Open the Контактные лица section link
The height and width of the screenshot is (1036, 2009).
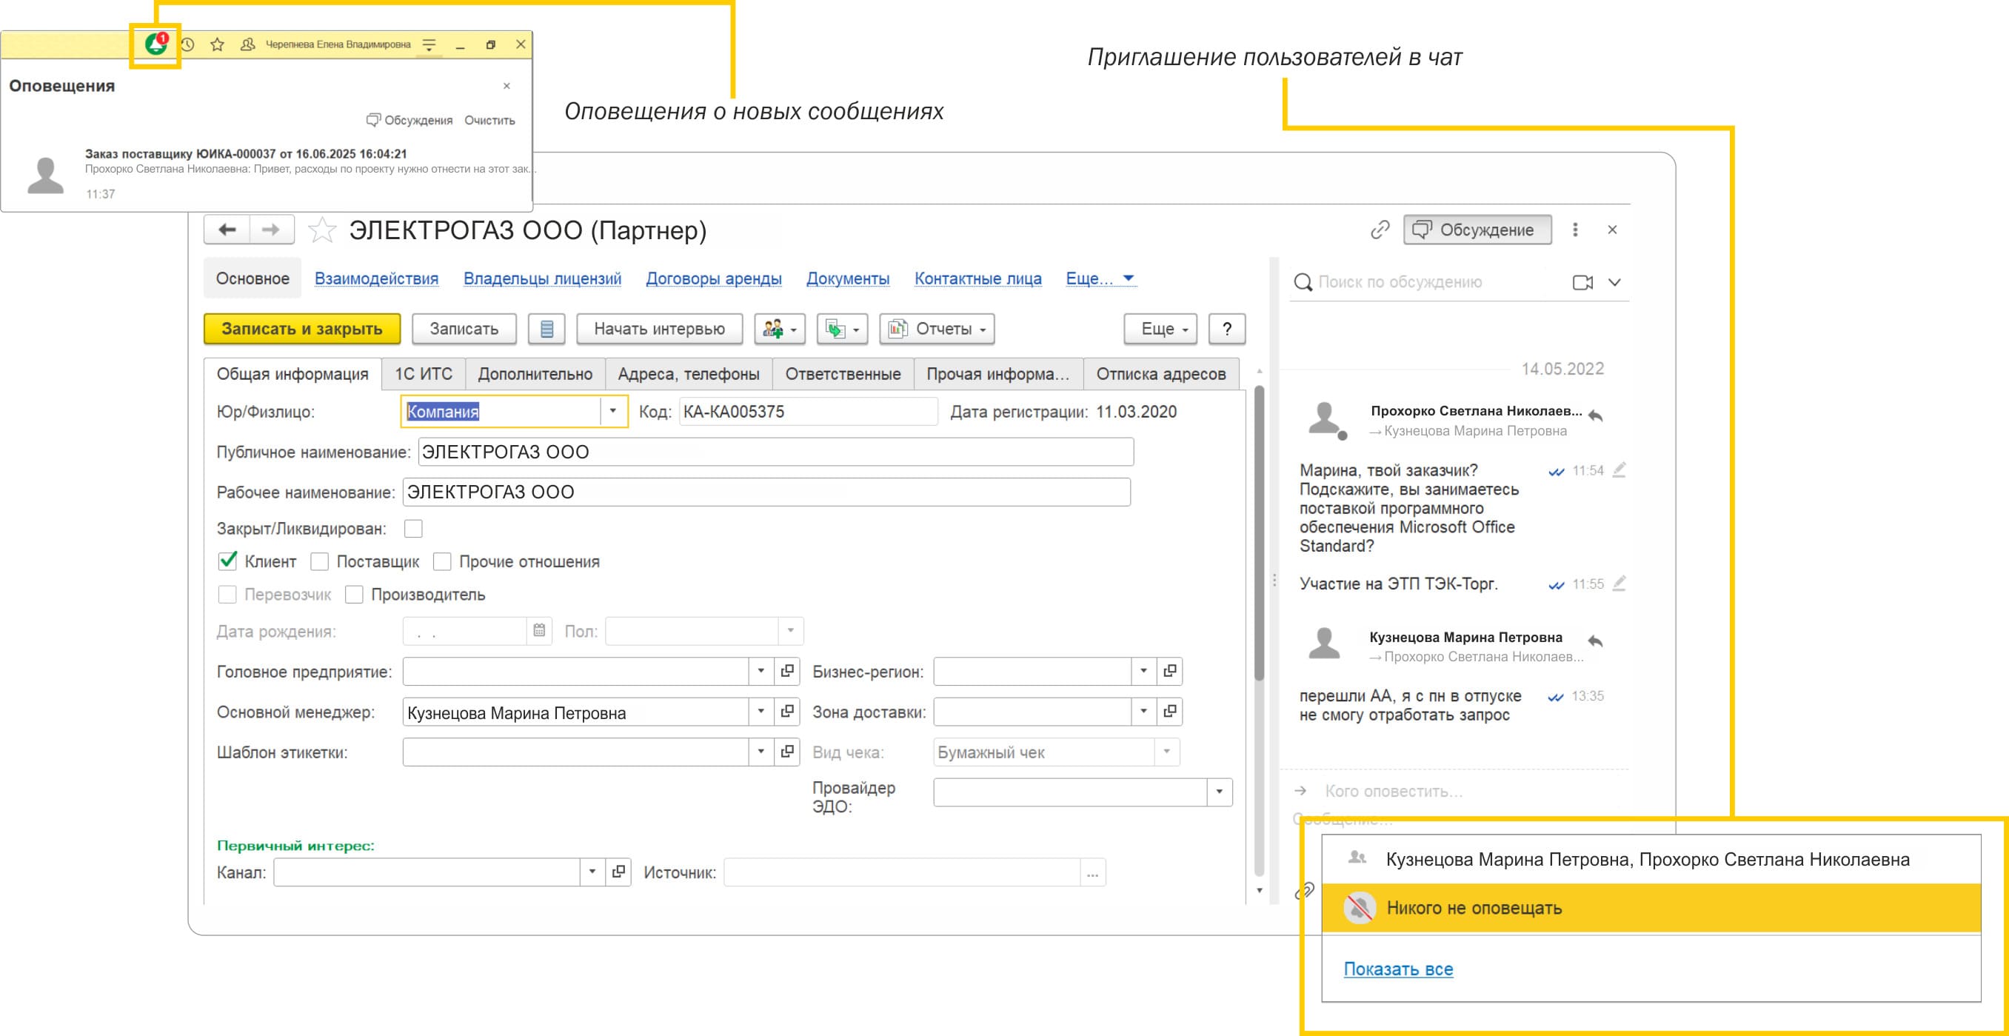[977, 278]
